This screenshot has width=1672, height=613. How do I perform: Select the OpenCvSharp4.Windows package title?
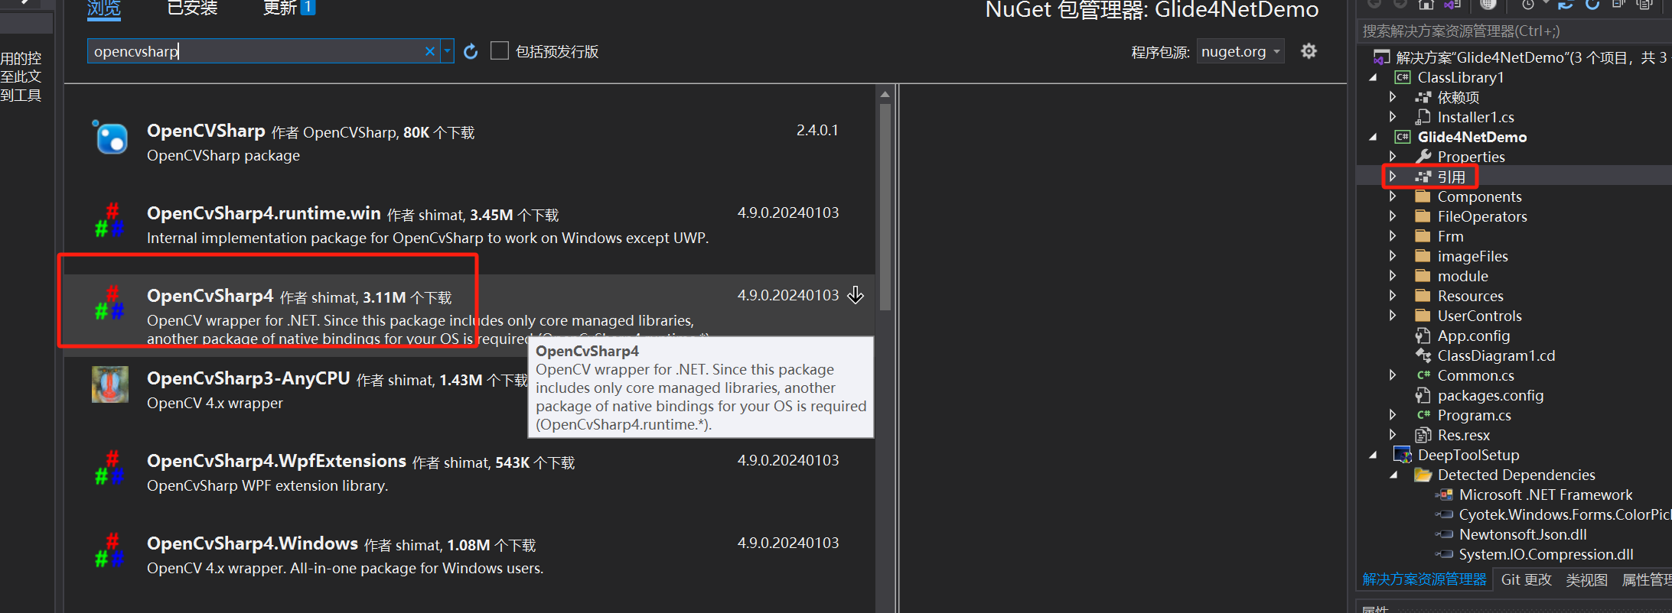[x=253, y=543]
